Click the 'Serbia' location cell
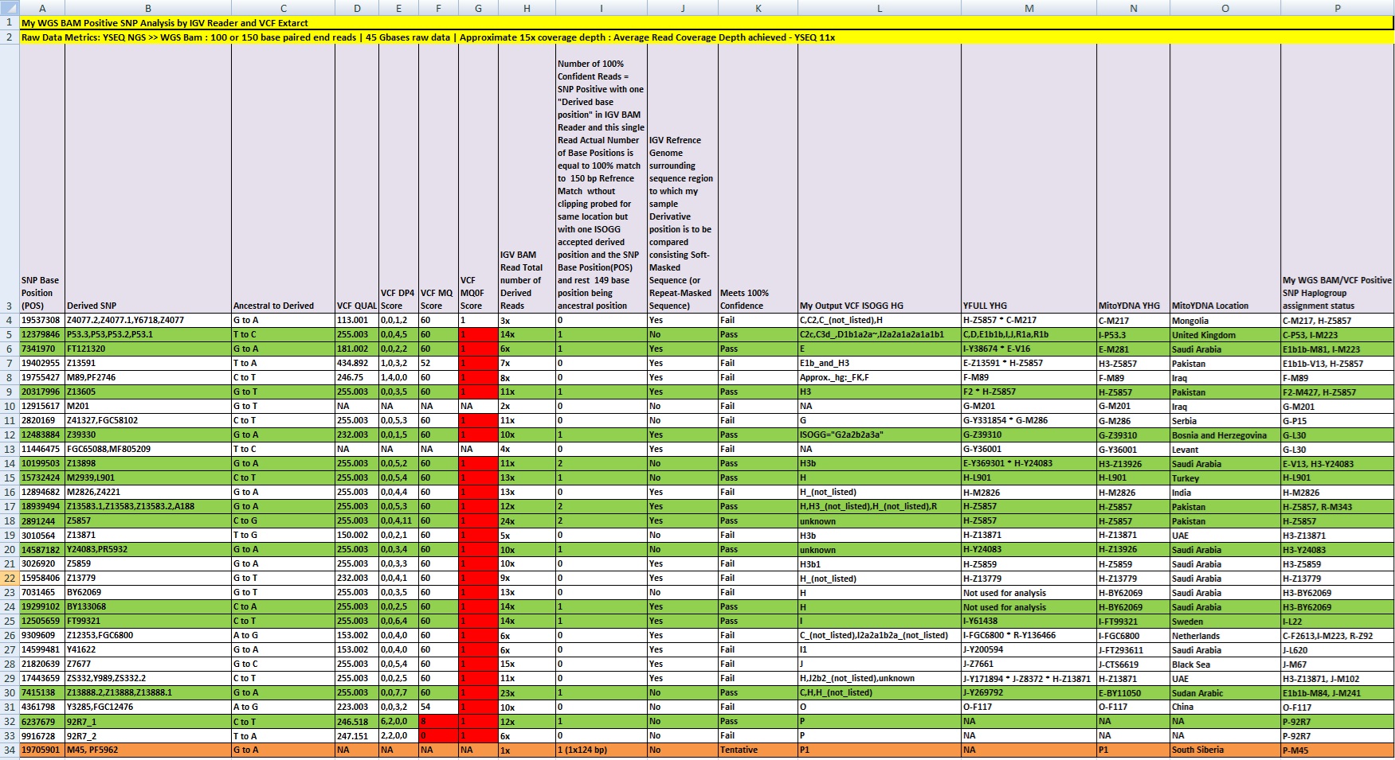Screen dimensions: 1395x760 click(1225, 421)
